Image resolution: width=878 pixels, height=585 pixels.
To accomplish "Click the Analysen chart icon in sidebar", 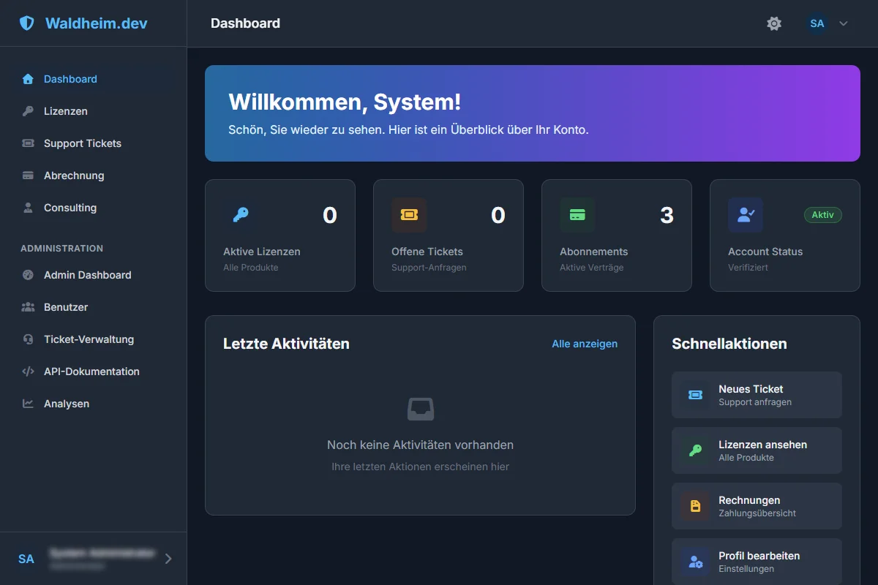I will pos(28,404).
